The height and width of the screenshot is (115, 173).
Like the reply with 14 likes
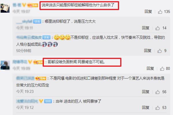coord(157,28)
